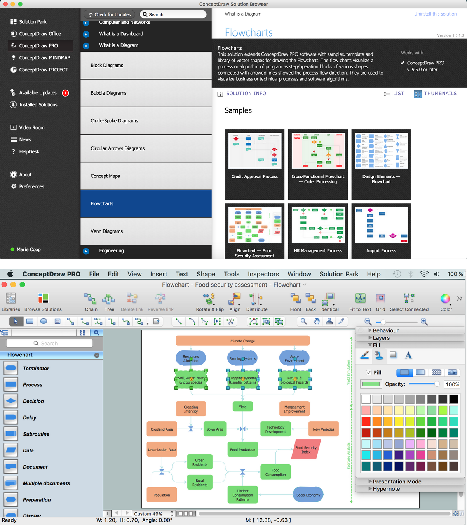Uncheck the Fill checkbox
Viewport: 467px width, 525px height.
(x=369, y=372)
